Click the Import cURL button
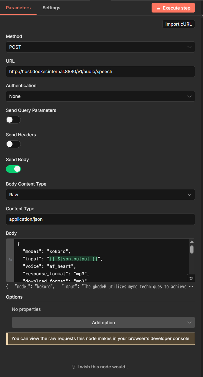Image resolution: width=203 pixels, height=377 pixels. 178,24
